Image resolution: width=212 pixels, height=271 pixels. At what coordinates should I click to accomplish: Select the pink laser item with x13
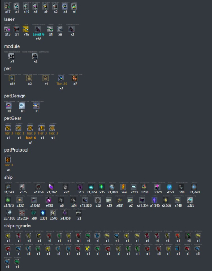[7, 29]
